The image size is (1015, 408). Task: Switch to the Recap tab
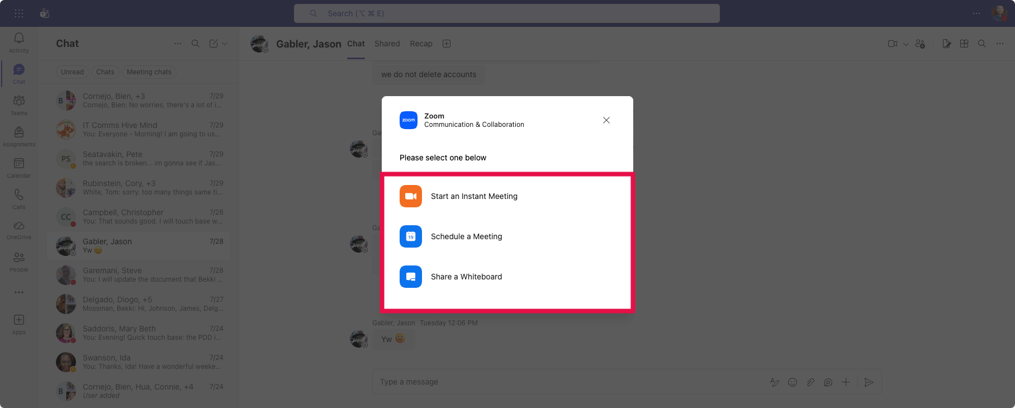(421, 44)
